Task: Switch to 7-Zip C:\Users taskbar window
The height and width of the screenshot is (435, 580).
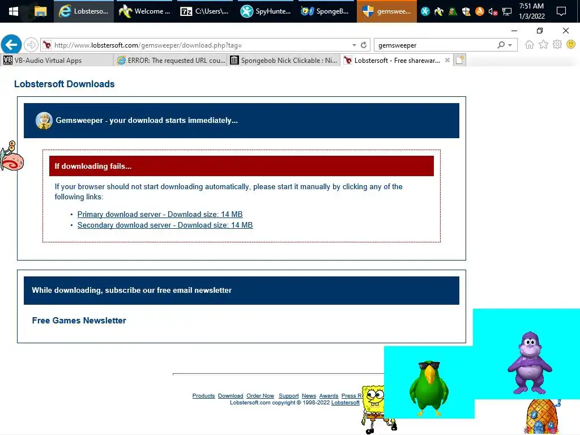Action: (204, 11)
